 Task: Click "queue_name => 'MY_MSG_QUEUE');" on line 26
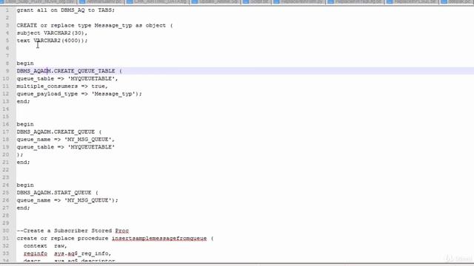coord(67,200)
